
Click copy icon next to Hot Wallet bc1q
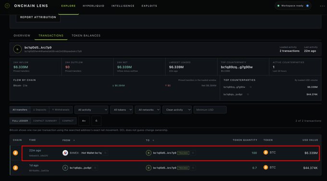pos(105,153)
